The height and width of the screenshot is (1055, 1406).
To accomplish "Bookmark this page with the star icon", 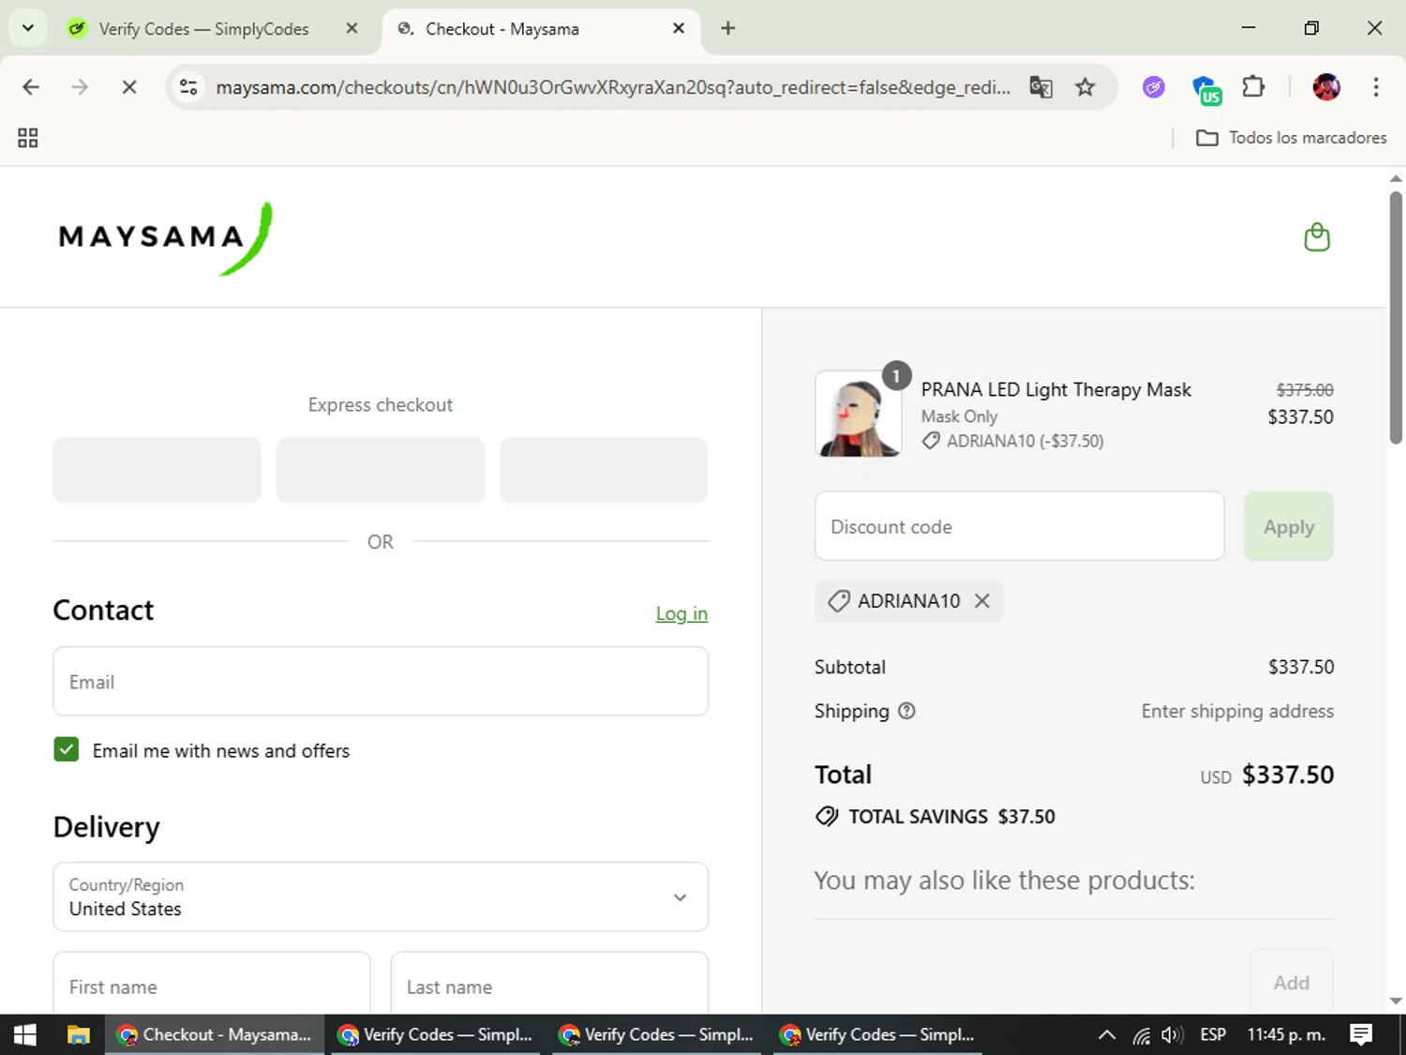I will (x=1084, y=87).
